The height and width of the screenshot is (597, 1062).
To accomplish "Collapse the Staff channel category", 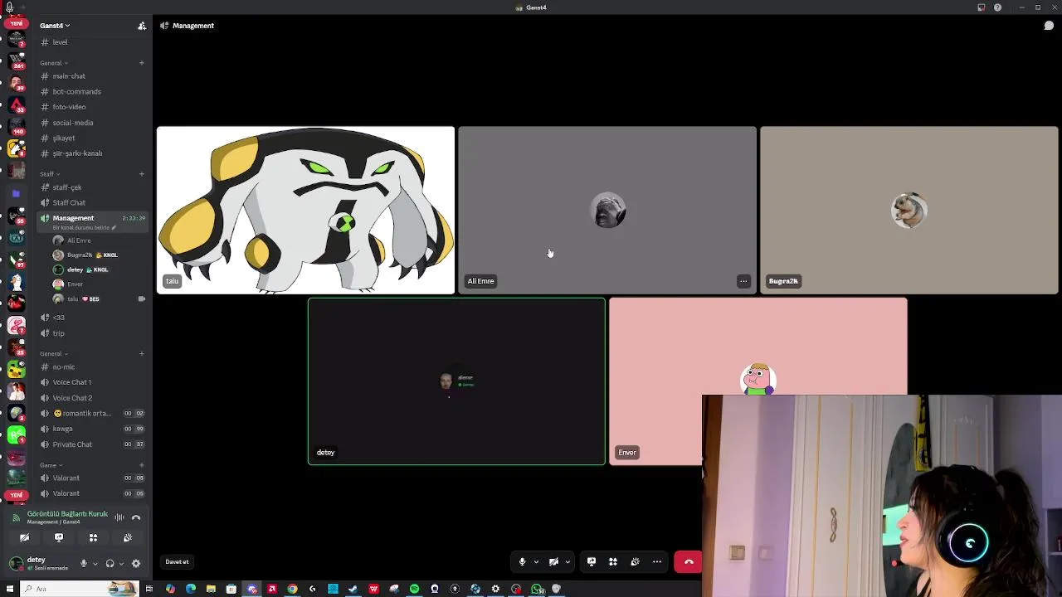I will click(48, 174).
